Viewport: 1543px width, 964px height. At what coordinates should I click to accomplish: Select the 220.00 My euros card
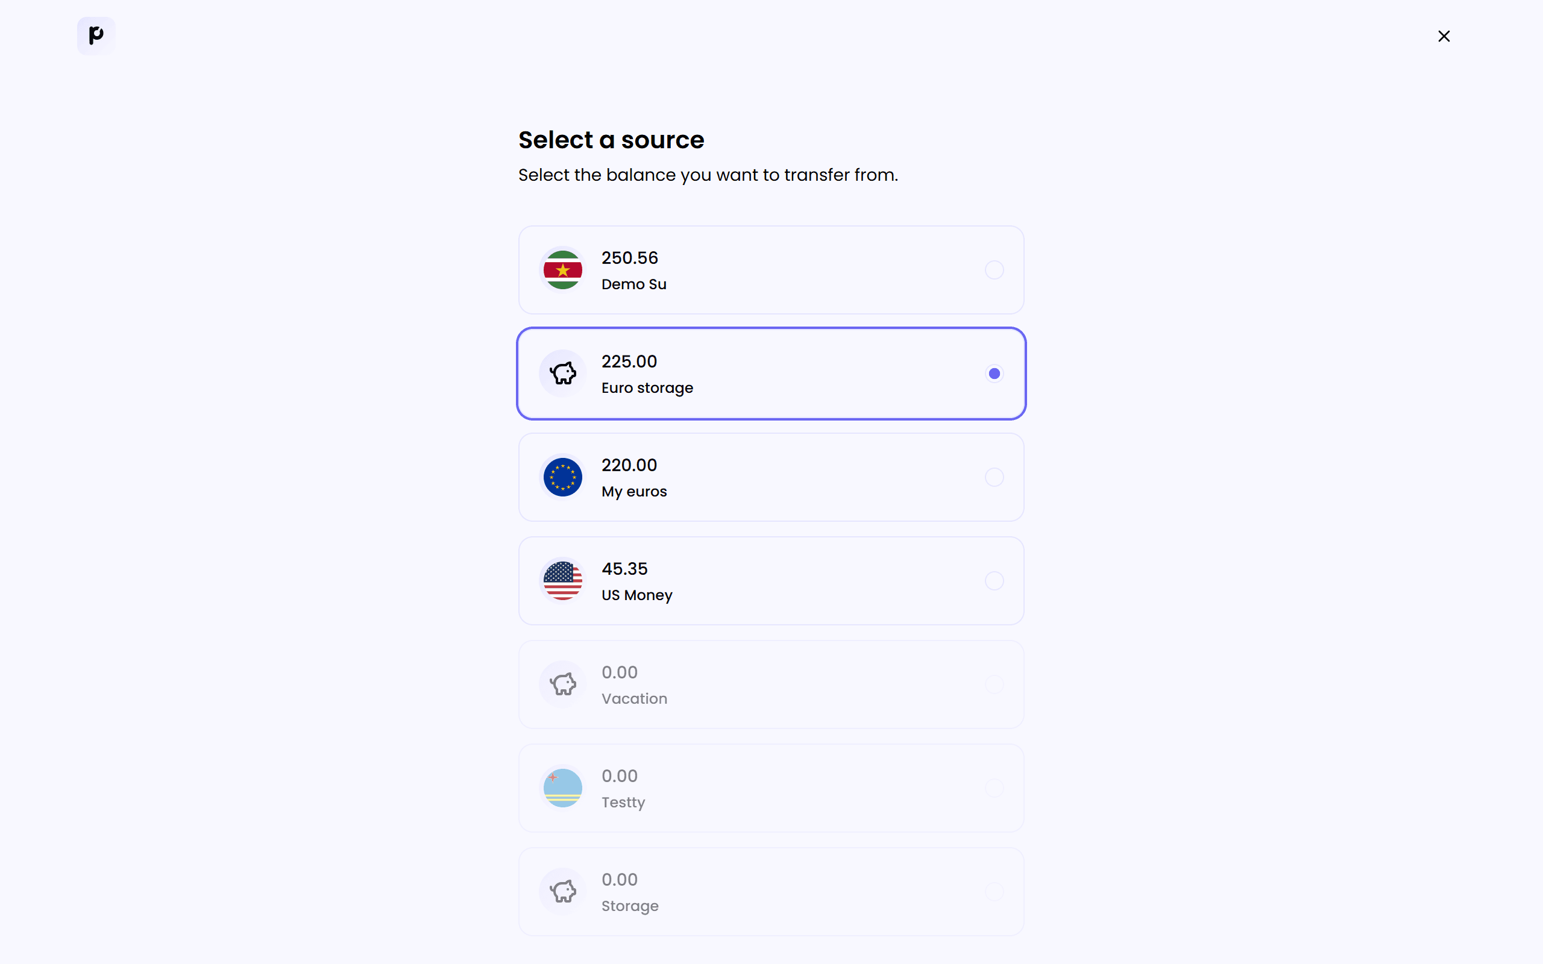point(770,477)
